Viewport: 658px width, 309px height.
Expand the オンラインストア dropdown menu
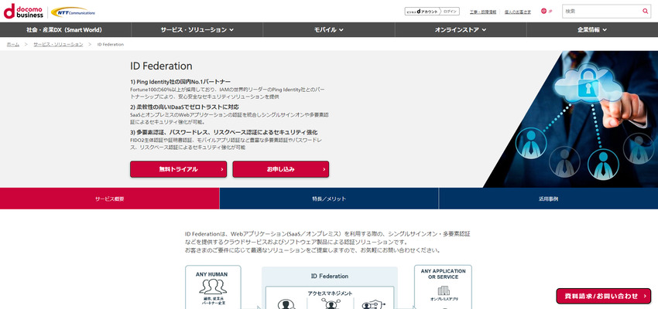coord(461,29)
